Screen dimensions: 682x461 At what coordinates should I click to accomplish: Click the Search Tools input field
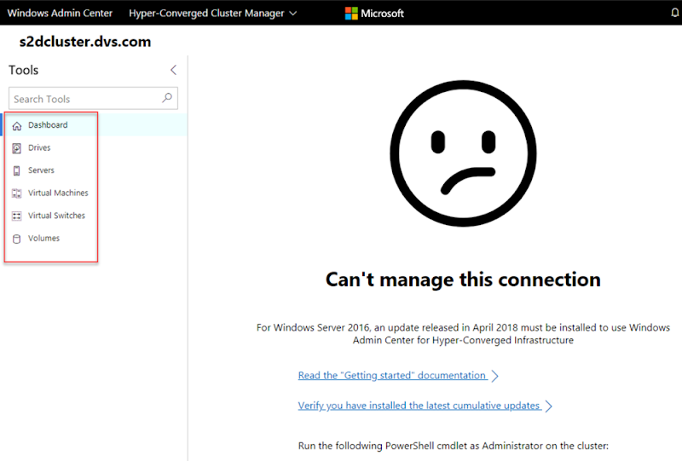click(x=93, y=98)
